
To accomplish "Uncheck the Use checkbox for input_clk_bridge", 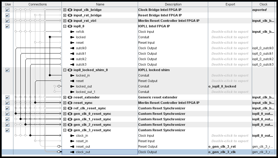I will click(8, 10).
